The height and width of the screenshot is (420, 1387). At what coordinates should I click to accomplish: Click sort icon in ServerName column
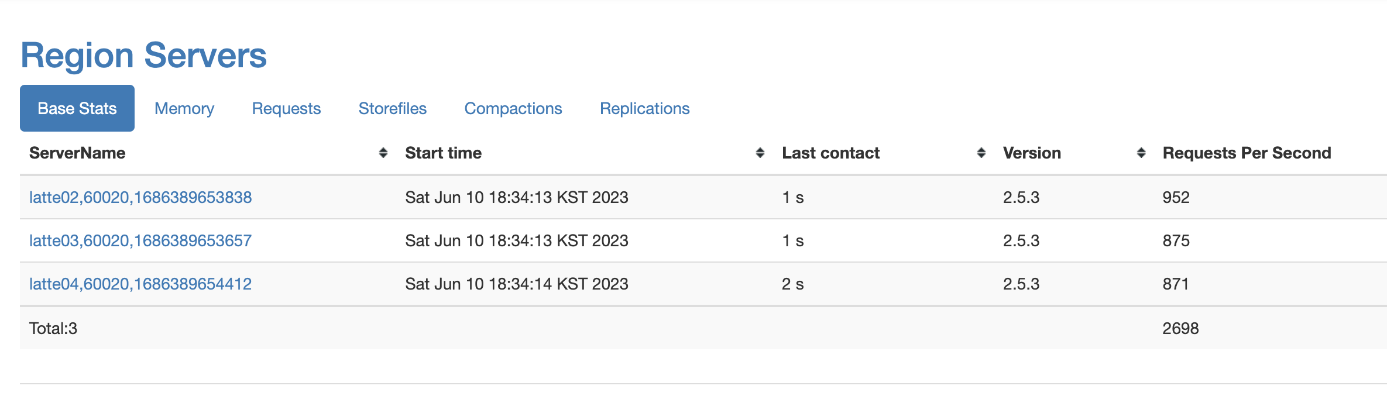pos(383,153)
